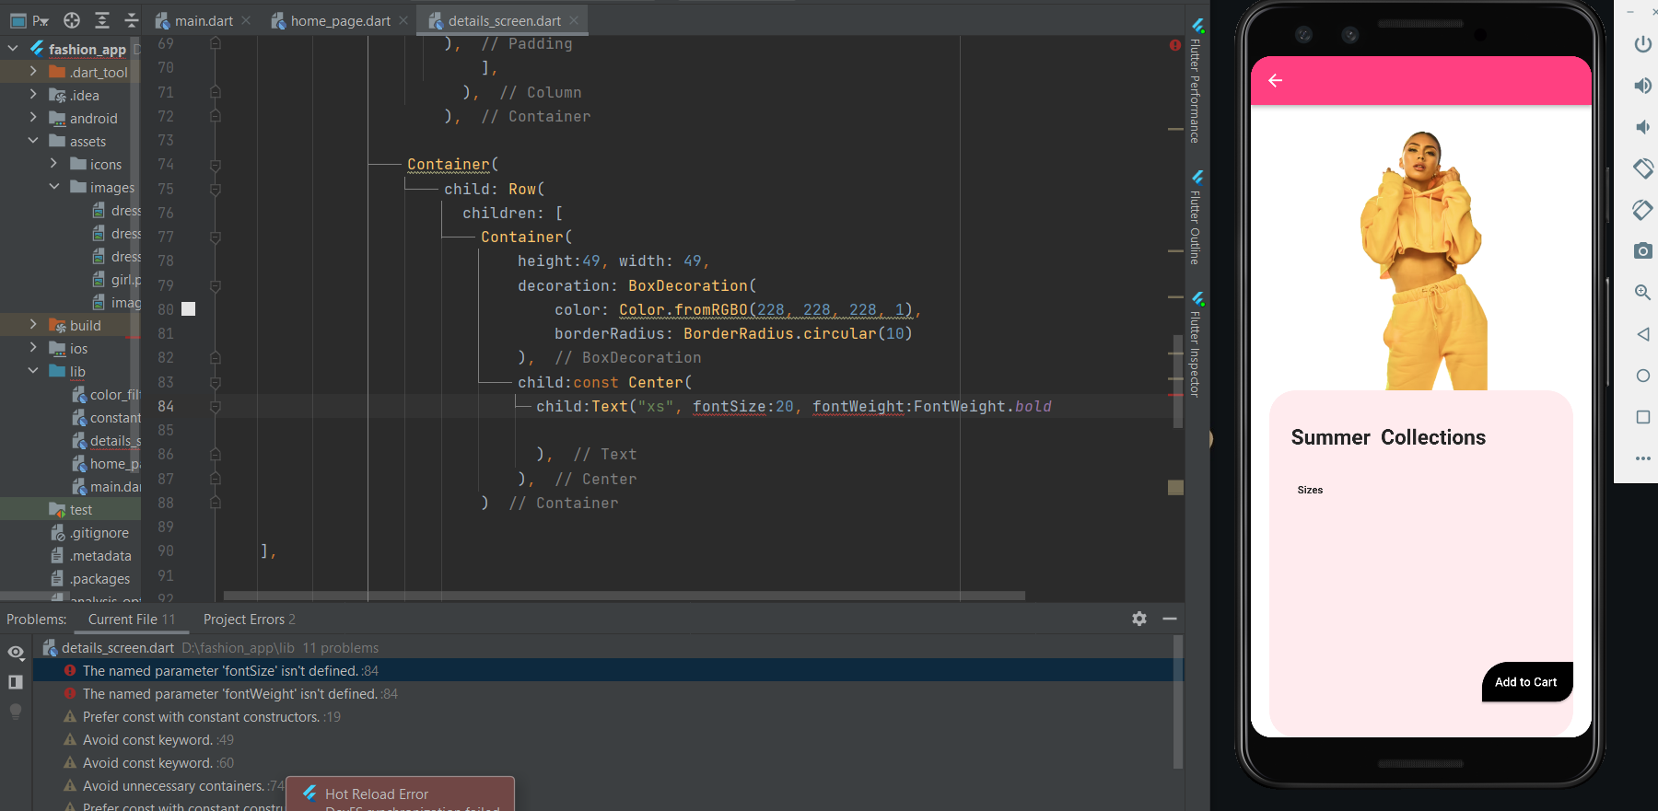Click the locate target icon in project toolbar
Viewport: 1658px width, 811px height.
coord(72,20)
